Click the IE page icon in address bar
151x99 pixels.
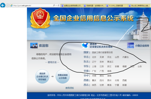coord(12,6)
